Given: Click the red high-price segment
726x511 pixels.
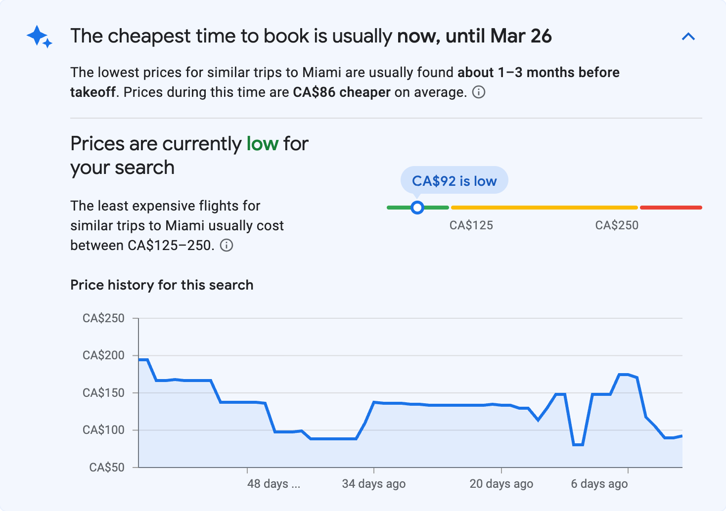Looking at the screenshot, I should pos(671,207).
